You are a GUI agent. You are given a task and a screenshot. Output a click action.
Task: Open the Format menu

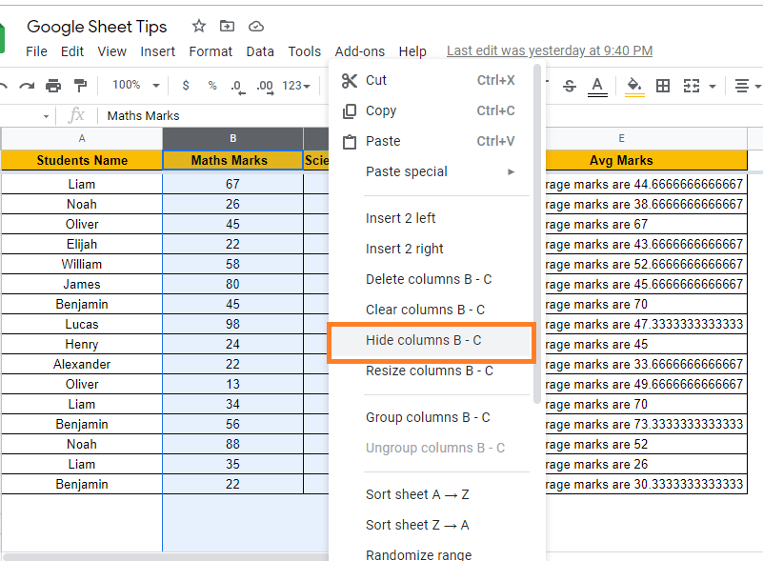point(211,51)
